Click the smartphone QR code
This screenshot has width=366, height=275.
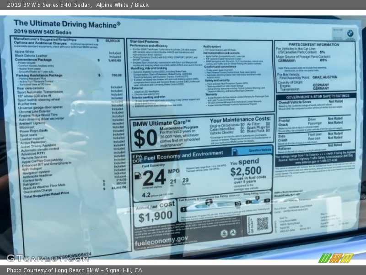coord(262,224)
